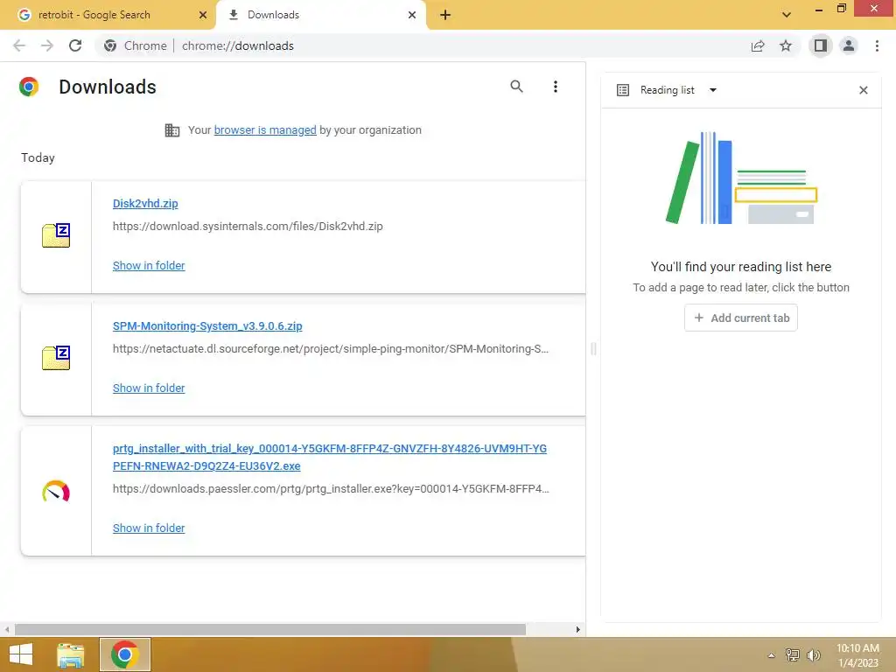896x672 pixels.
Task: Open the Chrome profile avatar
Action: tap(849, 45)
